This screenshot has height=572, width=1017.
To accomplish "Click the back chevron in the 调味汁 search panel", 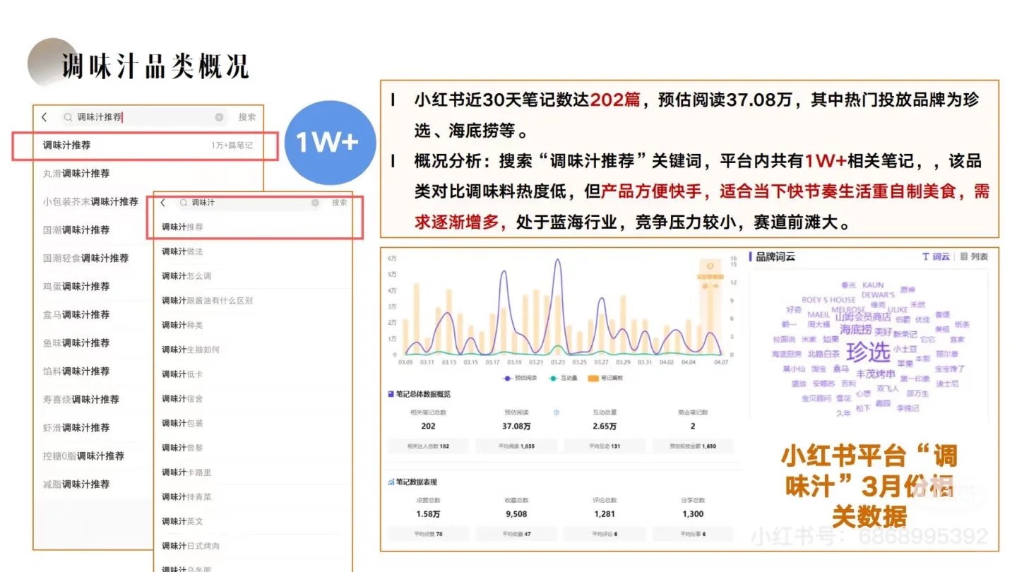I will pos(162,203).
